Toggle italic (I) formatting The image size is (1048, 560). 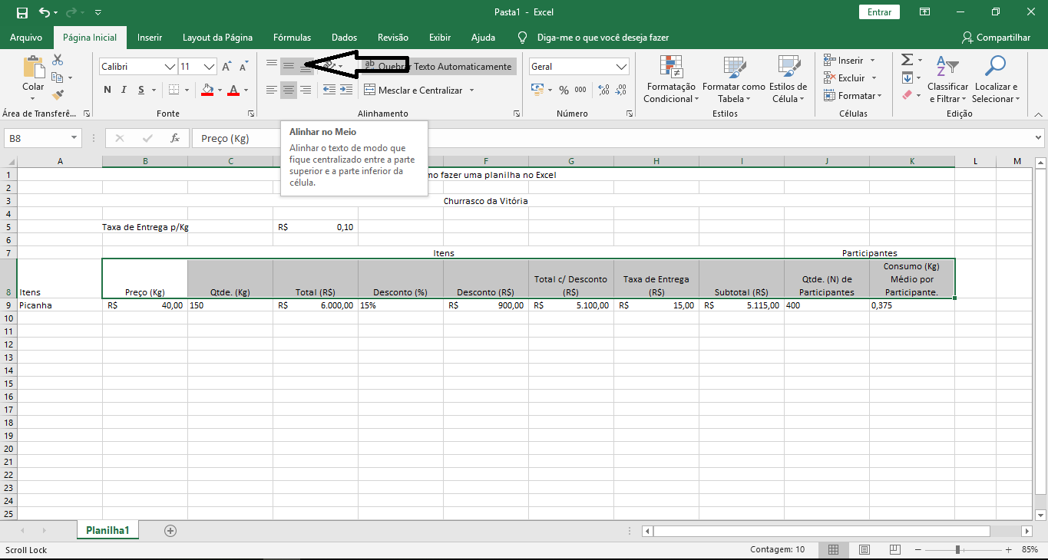[x=124, y=91]
